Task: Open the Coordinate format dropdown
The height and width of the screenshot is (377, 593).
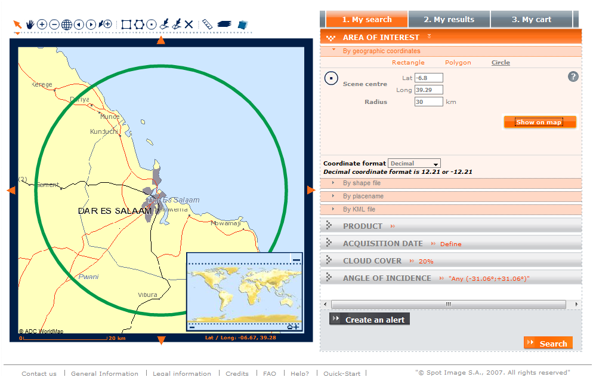Action: click(x=414, y=163)
